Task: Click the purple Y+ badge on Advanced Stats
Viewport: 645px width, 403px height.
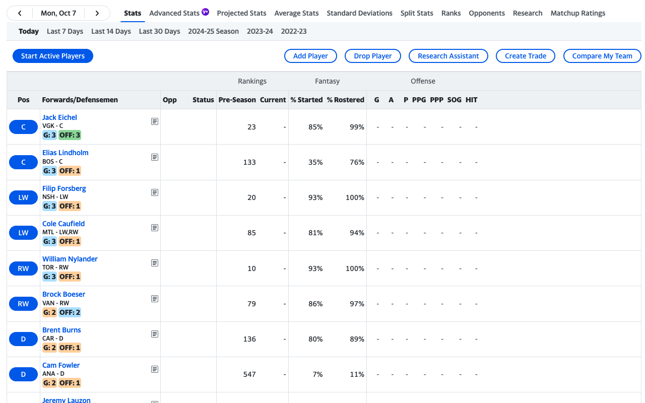Action: (x=205, y=12)
